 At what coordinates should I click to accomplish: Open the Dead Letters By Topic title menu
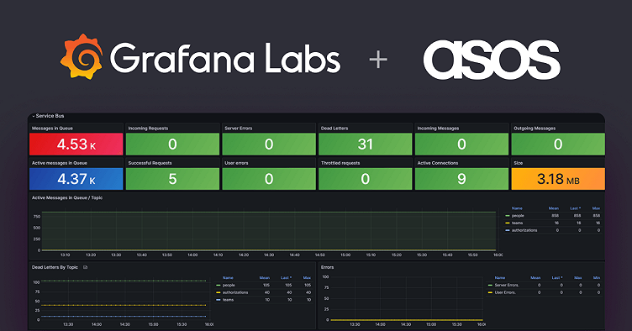pyautogui.click(x=55, y=267)
